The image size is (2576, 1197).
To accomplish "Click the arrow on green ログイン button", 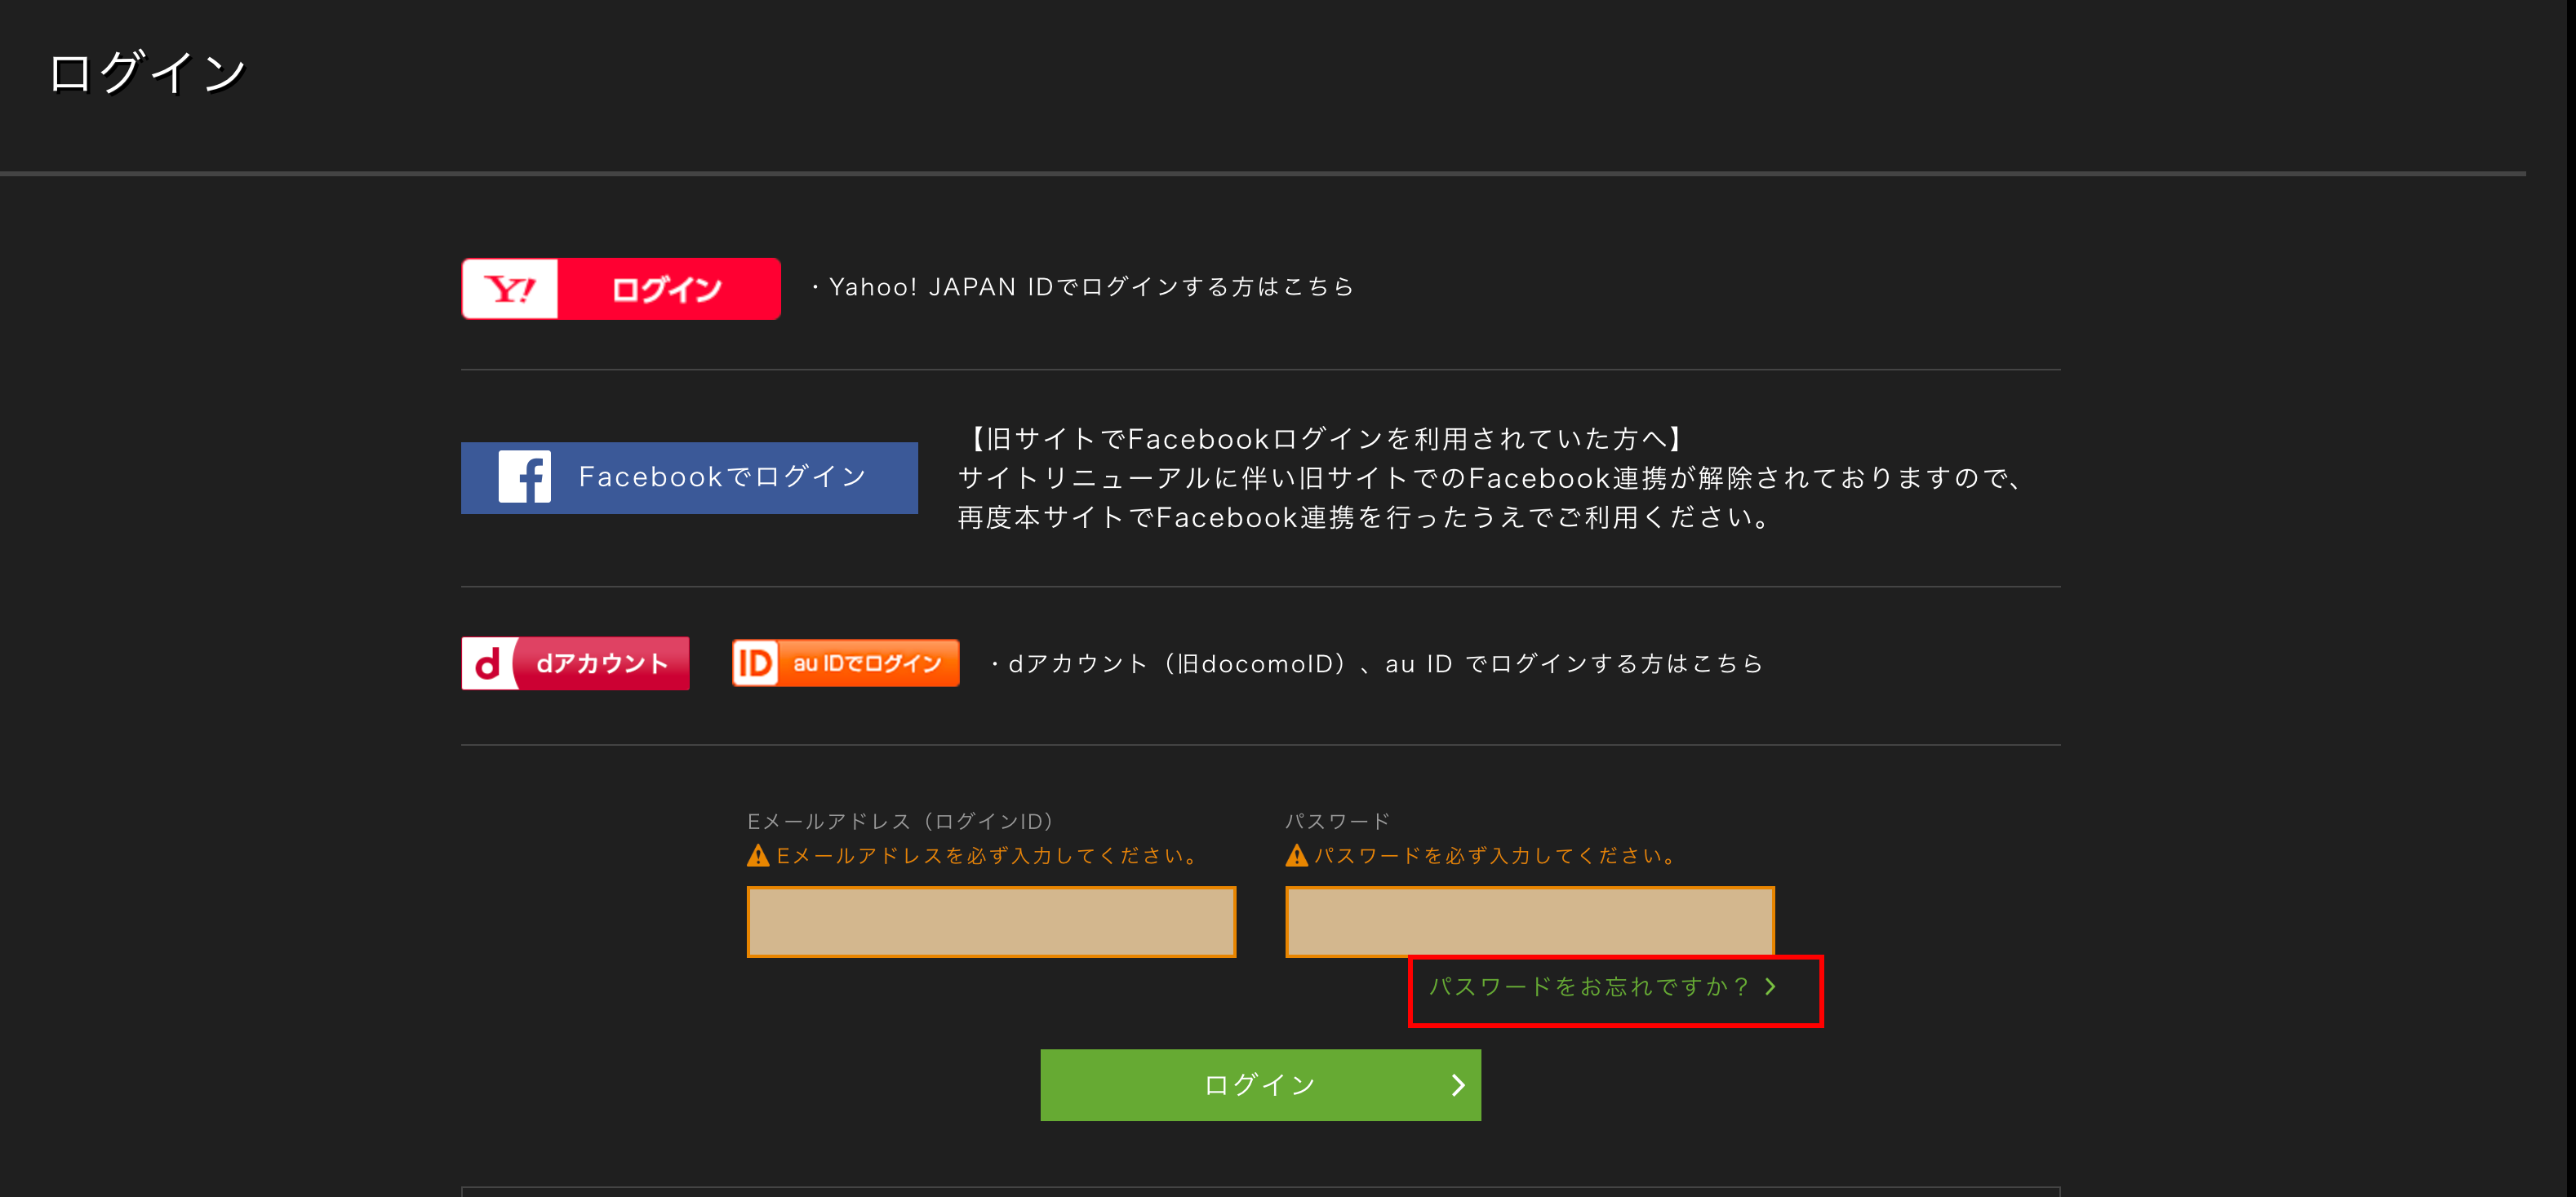I will click(1458, 1085).
